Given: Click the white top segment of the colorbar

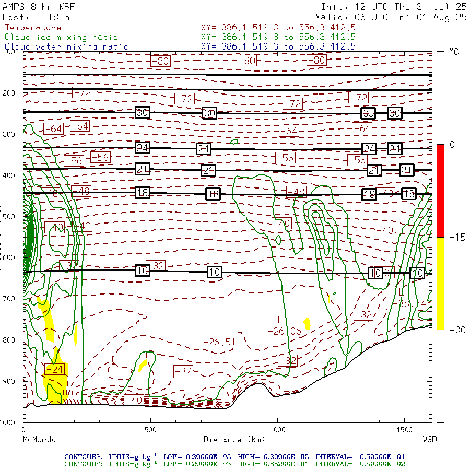Looking at the screenshot, I should tap(440, 98).
